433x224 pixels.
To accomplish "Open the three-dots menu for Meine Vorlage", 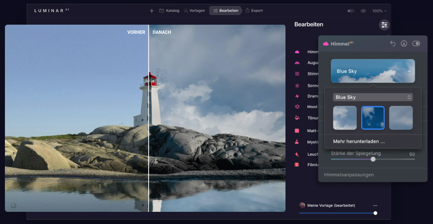I will (375, 205).
